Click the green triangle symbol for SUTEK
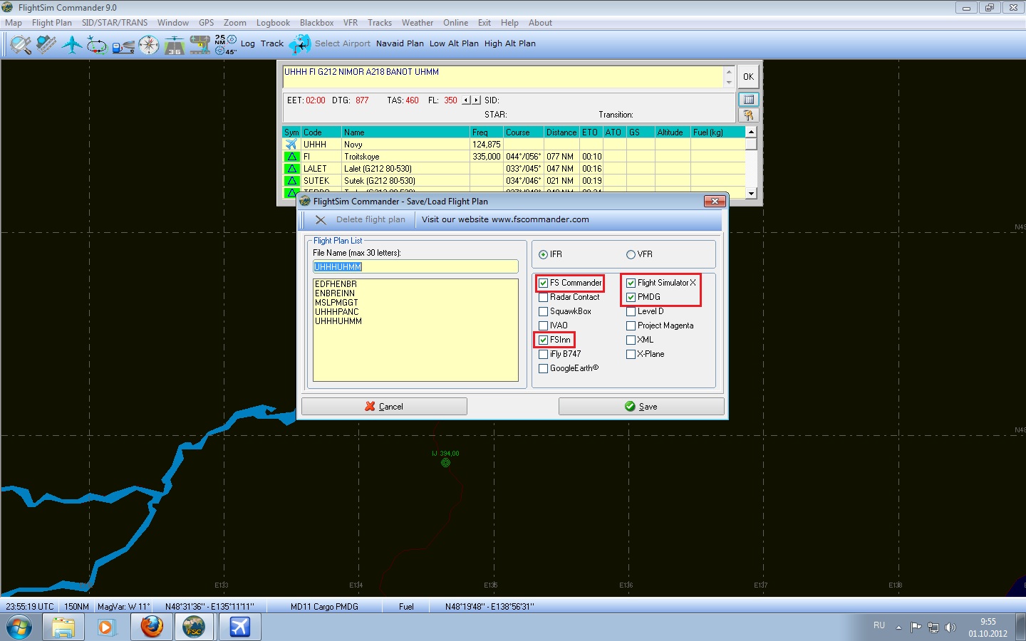Screen dimensions: 1026x641 coord(291,181)
